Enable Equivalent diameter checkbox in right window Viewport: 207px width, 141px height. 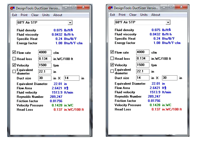[112, 71]
